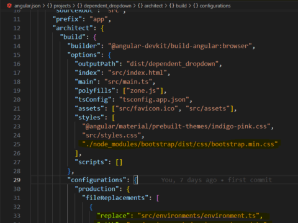Click the src/main.ts value
The width and height of the screenshot is (298, 223).
tap(129, 82)
